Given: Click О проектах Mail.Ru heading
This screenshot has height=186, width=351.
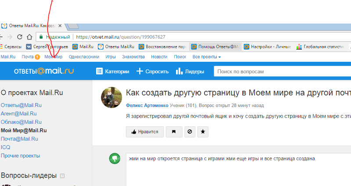Looking at the screenshot, I should (x=32, y=93).
